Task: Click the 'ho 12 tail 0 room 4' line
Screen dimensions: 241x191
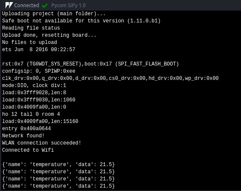Action: (31, 114)
